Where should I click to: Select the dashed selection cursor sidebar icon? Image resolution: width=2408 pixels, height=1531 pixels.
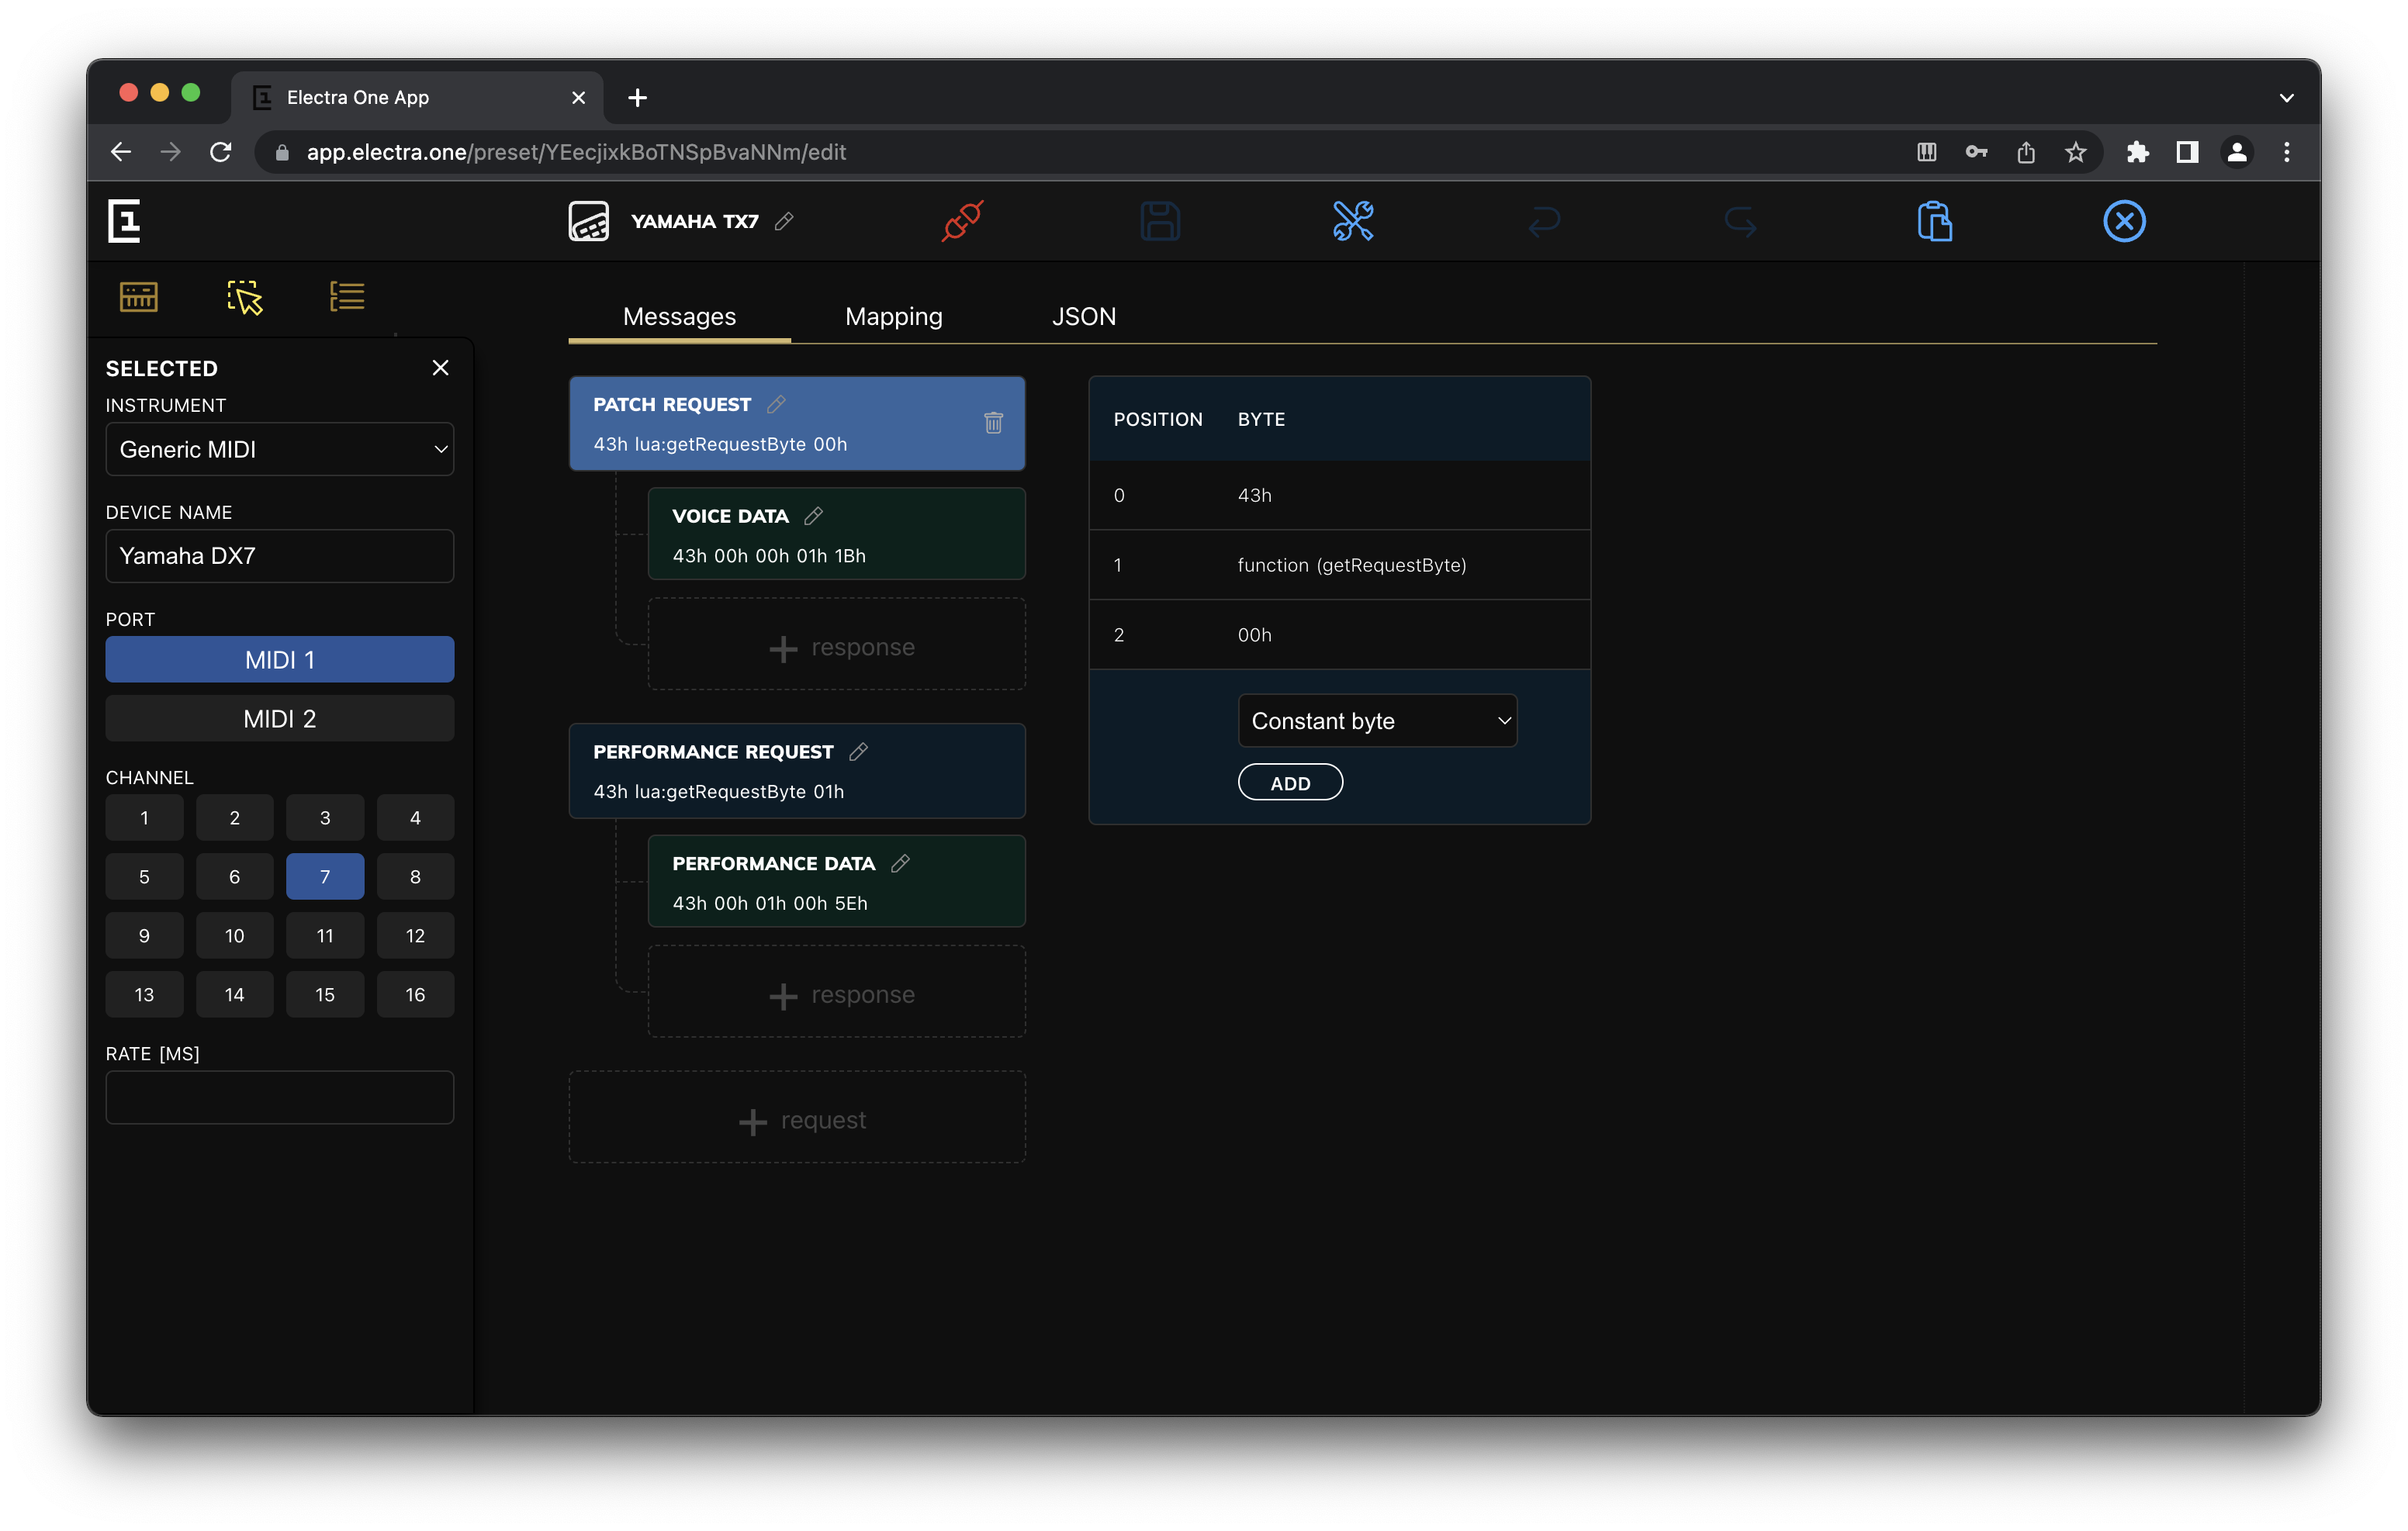tap(244, 297)
